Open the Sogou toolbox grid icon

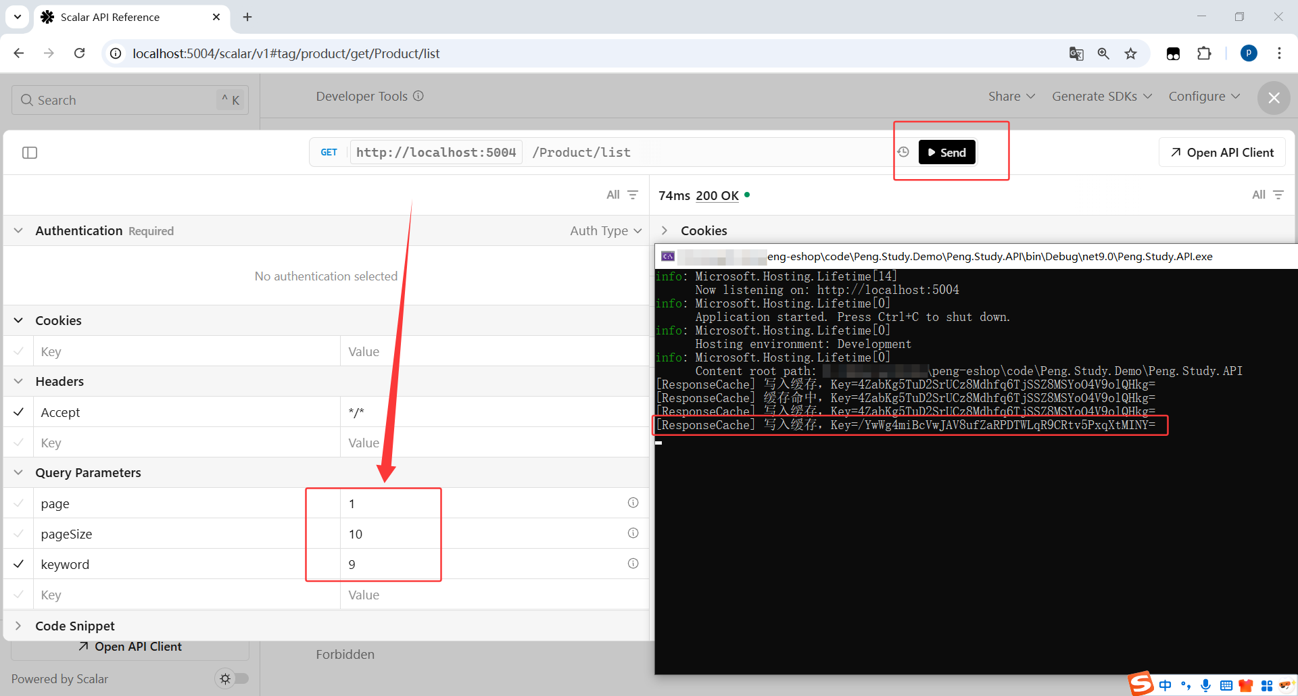point(1266,686)
